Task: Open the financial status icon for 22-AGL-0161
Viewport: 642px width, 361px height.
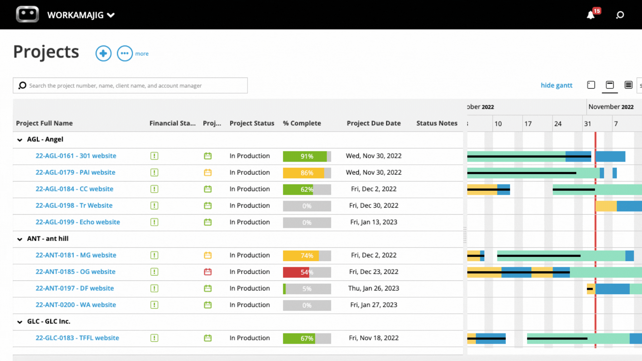Action: (154, 156)
